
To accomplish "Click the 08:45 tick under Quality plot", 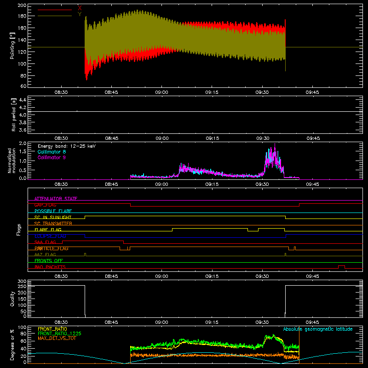I will [111, 322].
